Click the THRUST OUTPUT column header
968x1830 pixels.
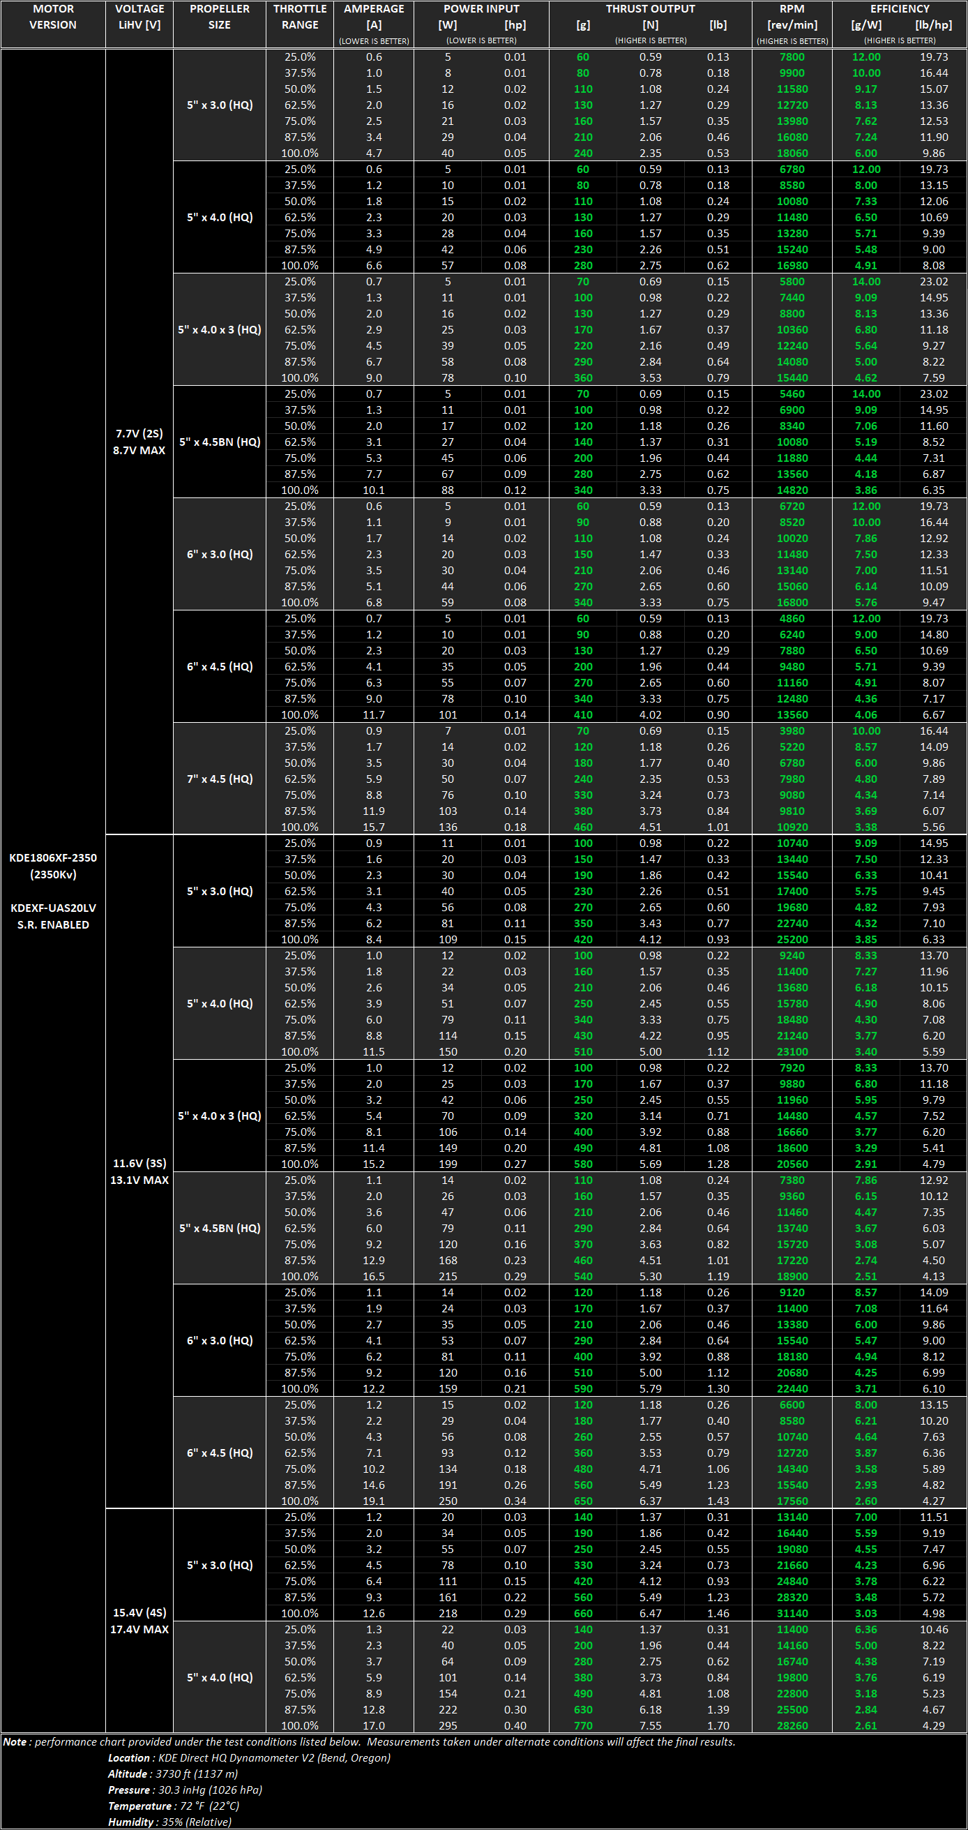[650, 9]
